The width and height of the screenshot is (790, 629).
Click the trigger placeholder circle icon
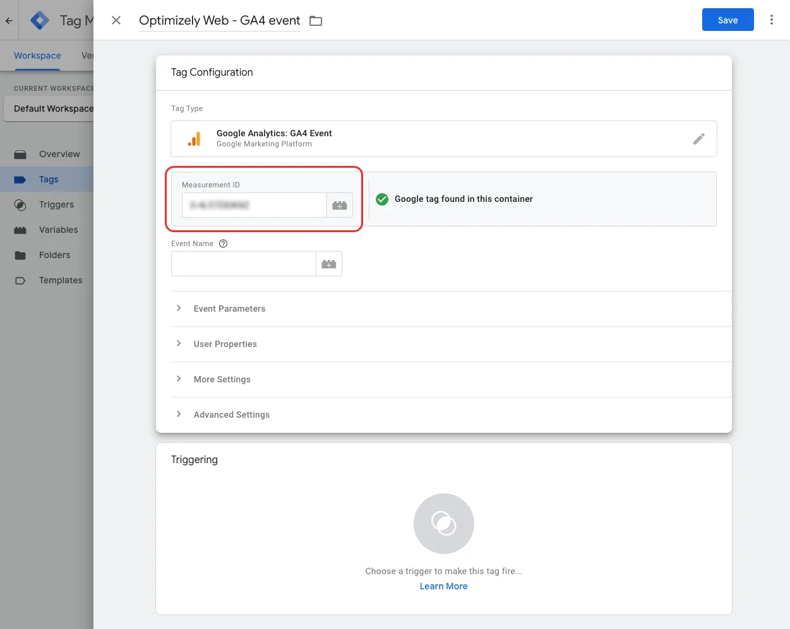pos(444,524)
